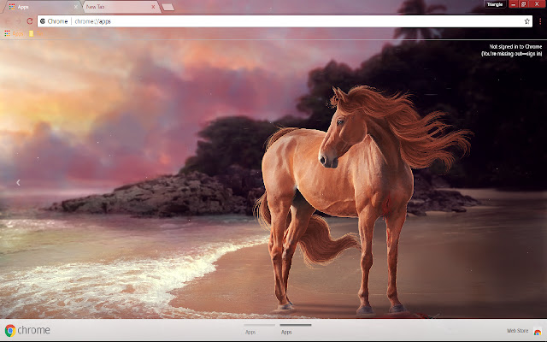Restore down the Chrome window
Viewport: 547px width, 342px height.
[x=523, y=4]
